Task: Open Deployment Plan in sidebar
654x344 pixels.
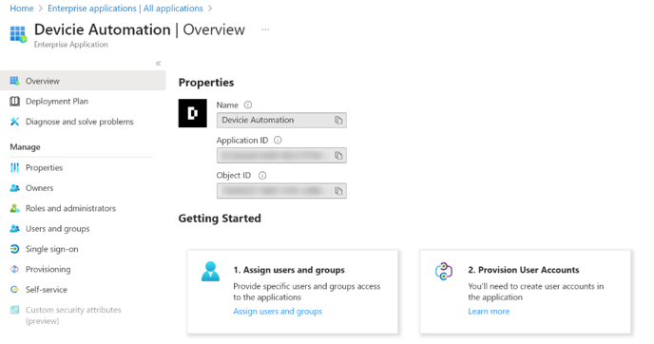Action: click(57, 102)
